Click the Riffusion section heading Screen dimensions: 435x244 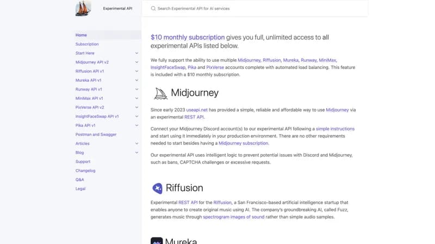point(184,188)
